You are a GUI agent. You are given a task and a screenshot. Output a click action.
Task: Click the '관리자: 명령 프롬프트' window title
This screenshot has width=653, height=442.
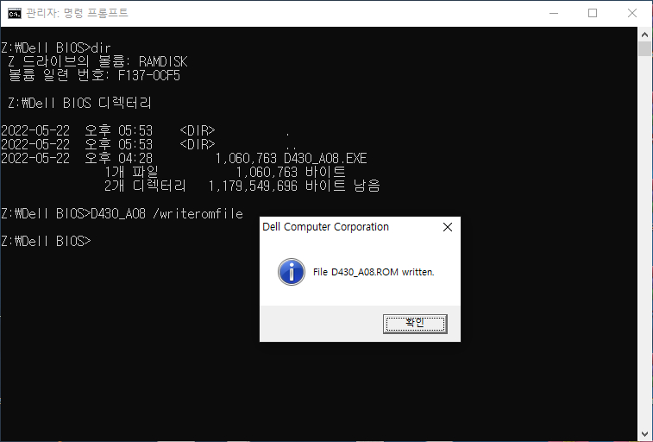[x=77, y=13]
